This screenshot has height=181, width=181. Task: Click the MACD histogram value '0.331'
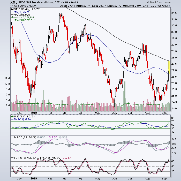[63, 137]
